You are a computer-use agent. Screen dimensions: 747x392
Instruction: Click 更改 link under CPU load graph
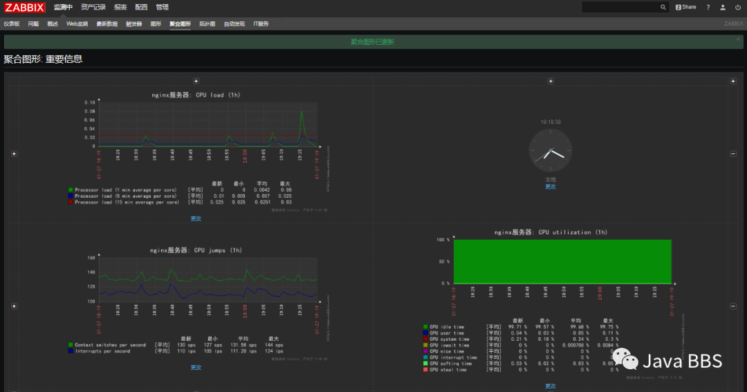(x=196, y=218)
